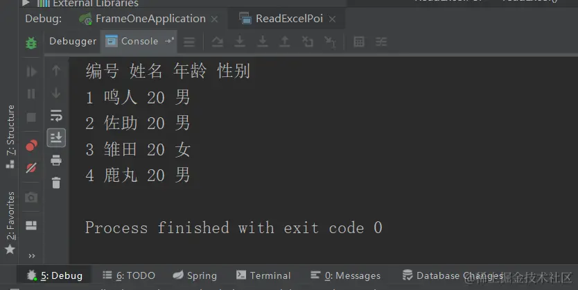Viewport: 578px width, 290px height.
Task: Click the Stop square icon
Action: coord(31,117)
